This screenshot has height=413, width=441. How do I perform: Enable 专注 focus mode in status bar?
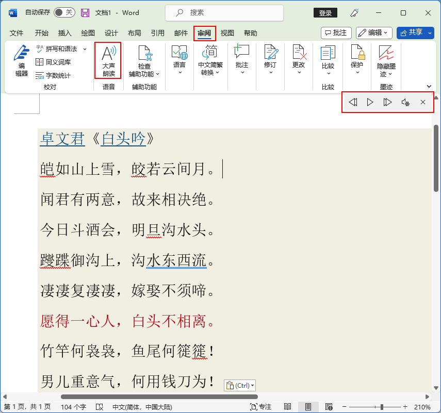point(261,406)
